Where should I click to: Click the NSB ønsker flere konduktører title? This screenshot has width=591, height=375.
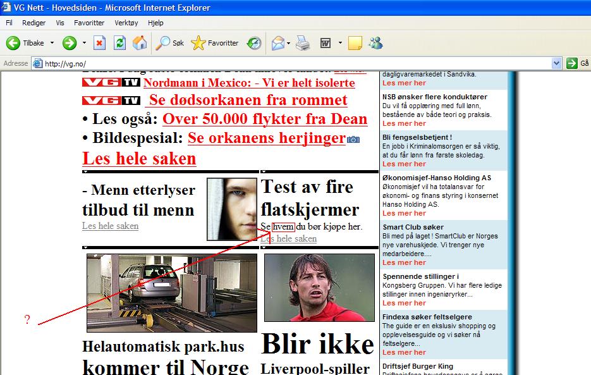(435, 97)
